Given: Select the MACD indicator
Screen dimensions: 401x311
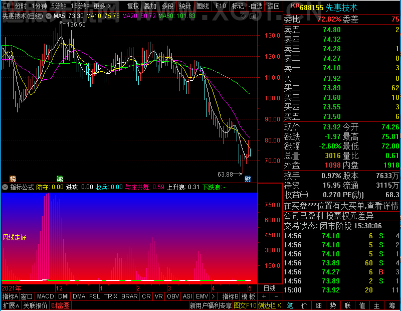Looking at the screenshot, I should tap(45, 296).
